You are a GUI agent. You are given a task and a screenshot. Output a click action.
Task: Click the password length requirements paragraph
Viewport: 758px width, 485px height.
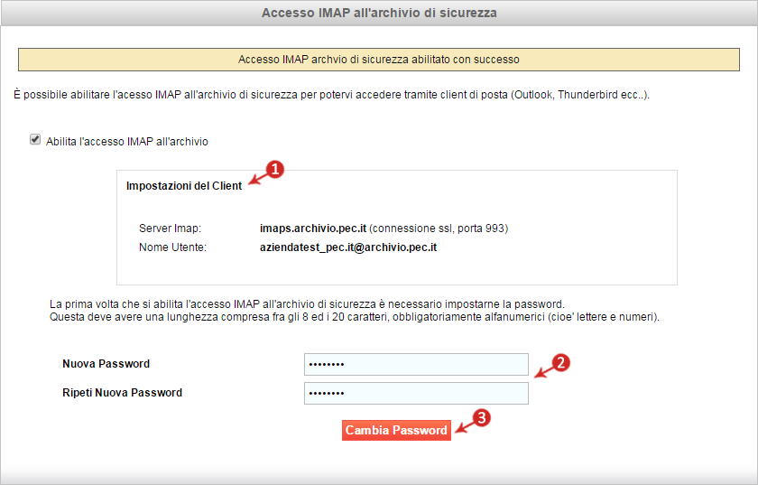355,311
